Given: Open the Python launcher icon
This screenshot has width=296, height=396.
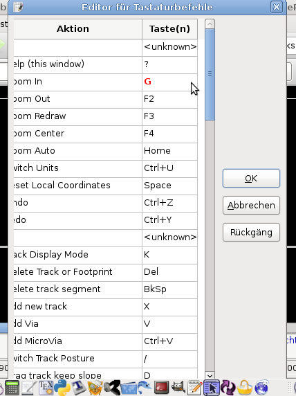Looking at the screenshot, I should (62, 388).
